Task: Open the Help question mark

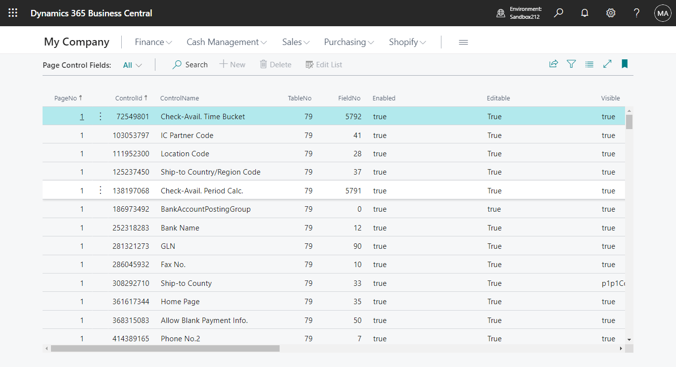Action: 636,13
